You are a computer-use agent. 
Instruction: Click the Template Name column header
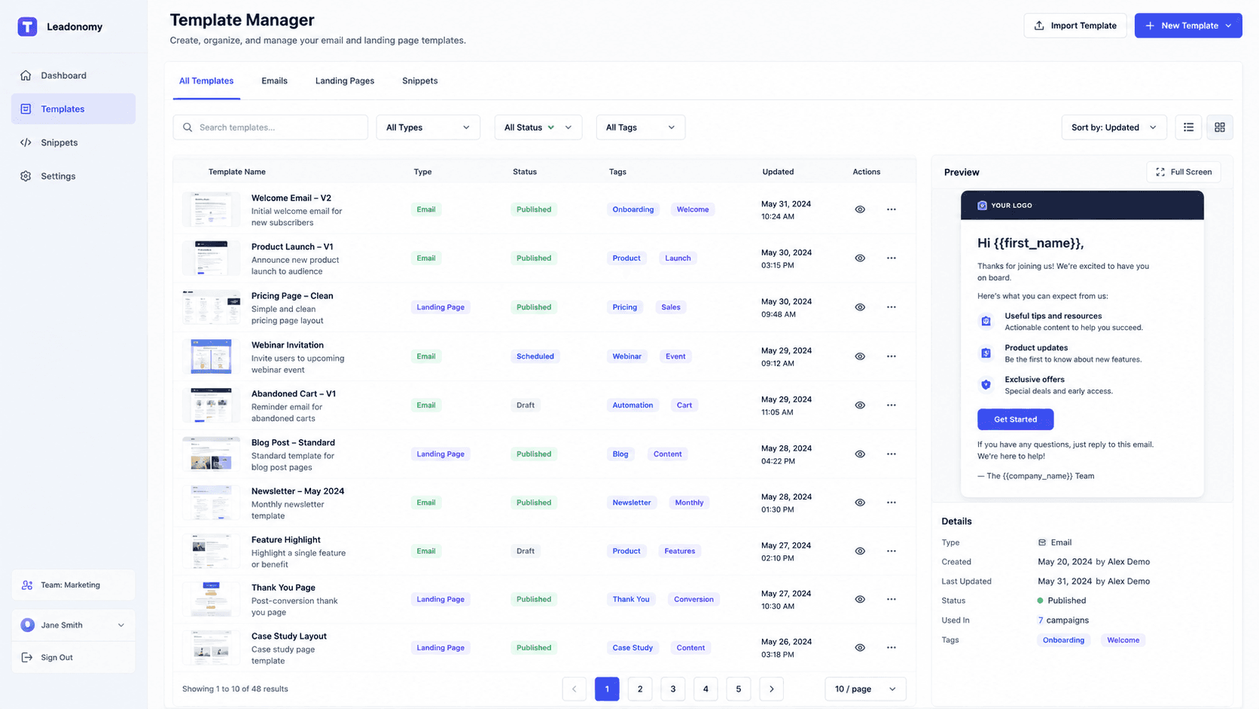click(x=236, y=172)
